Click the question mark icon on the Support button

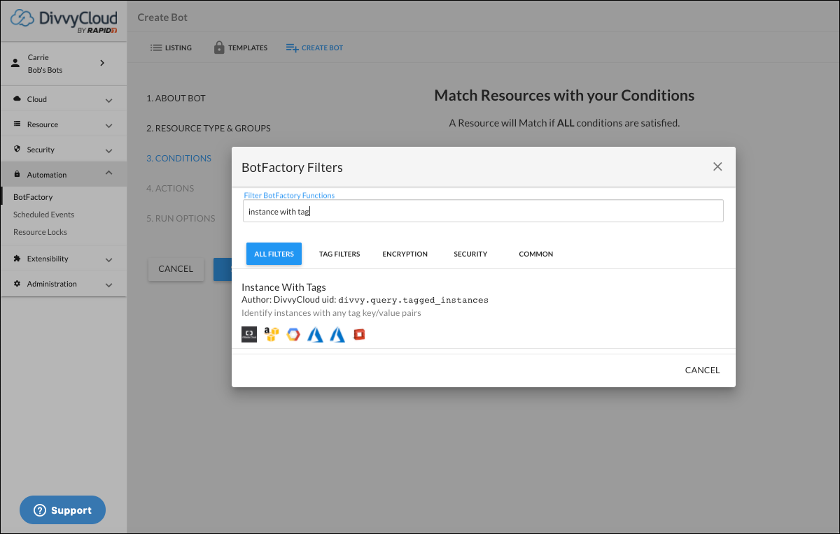coord(40,510)
